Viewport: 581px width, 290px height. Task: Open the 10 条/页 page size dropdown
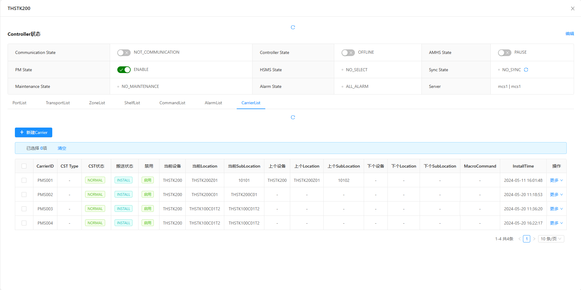tap(551, 239)
